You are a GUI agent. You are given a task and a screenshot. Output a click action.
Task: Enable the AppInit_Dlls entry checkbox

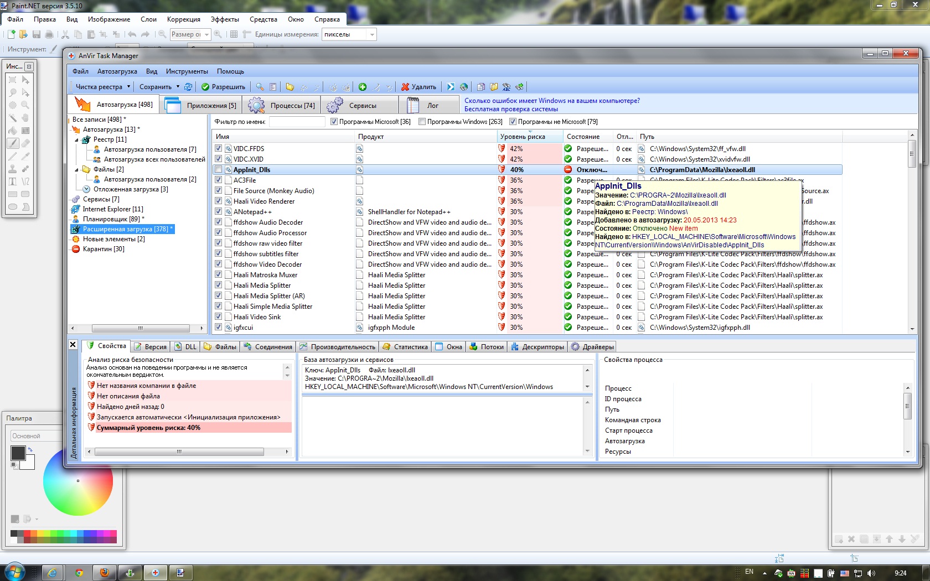[x=219, y=170]
